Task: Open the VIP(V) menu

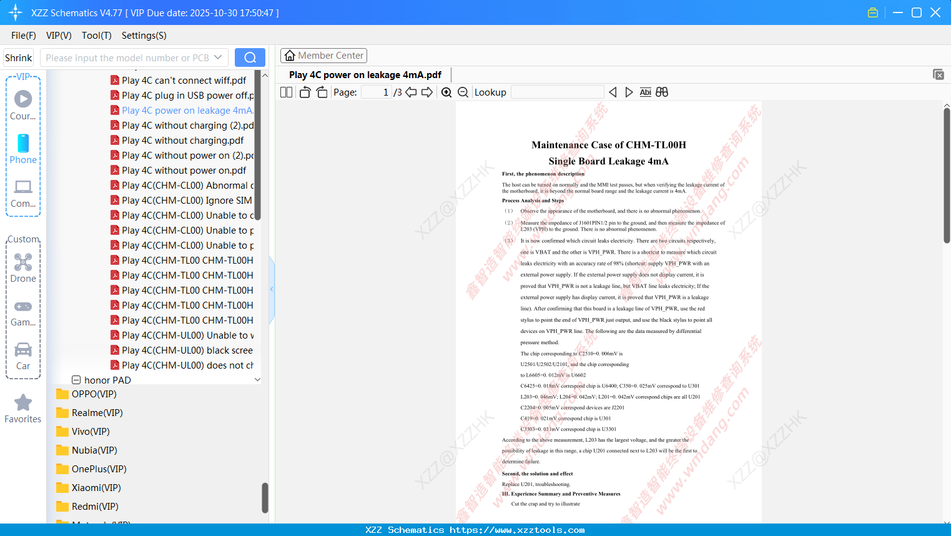Action: [59, 36]
